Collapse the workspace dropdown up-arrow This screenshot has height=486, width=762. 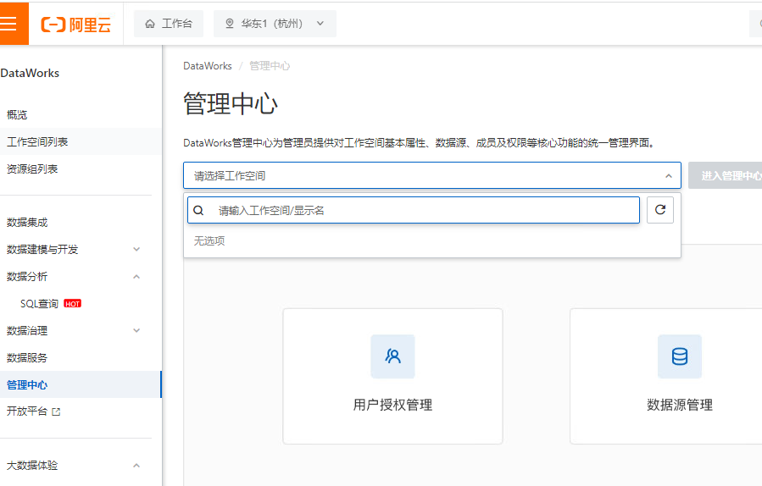[x=669, y=176]
